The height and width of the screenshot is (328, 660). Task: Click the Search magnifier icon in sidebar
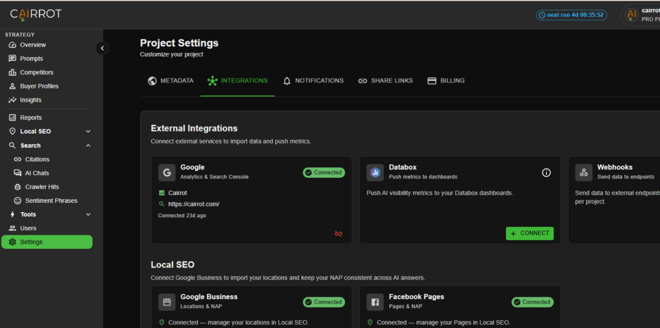pos(12,146)
